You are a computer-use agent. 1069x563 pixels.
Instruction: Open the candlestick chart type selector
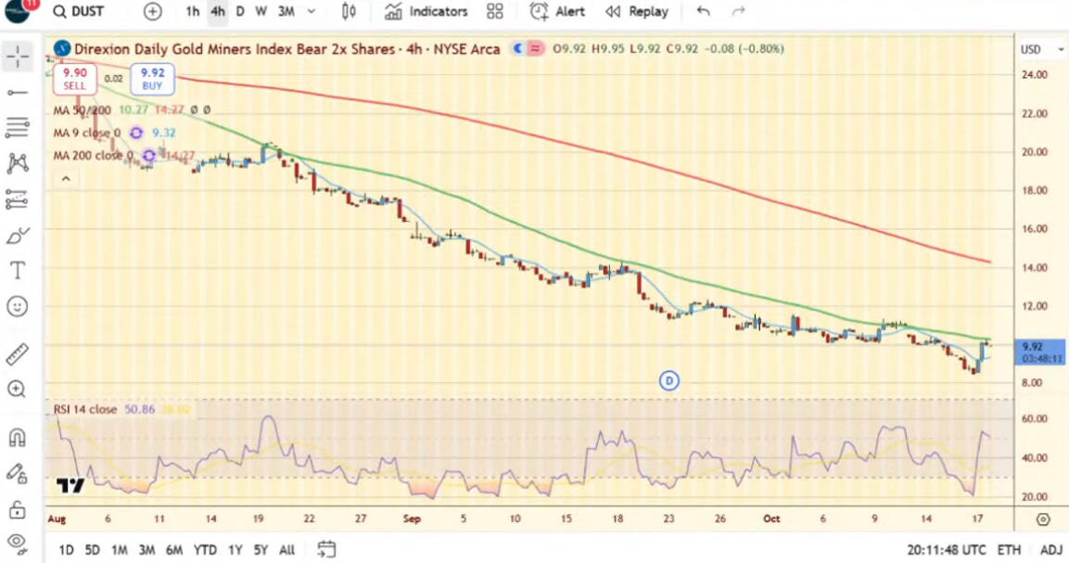click(x=349, y=12)
